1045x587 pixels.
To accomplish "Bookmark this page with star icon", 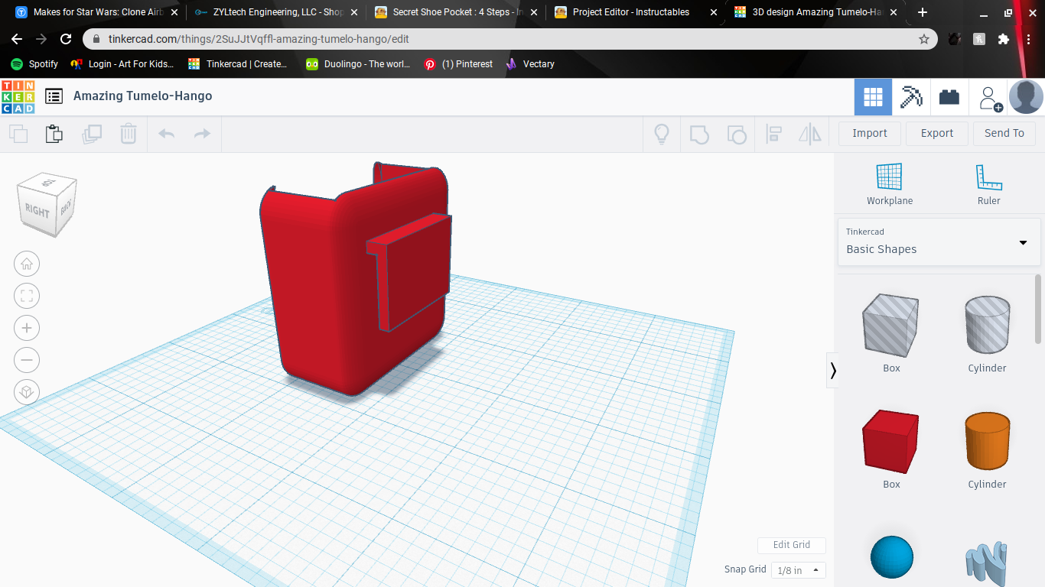I will click(x=923, y=39).
